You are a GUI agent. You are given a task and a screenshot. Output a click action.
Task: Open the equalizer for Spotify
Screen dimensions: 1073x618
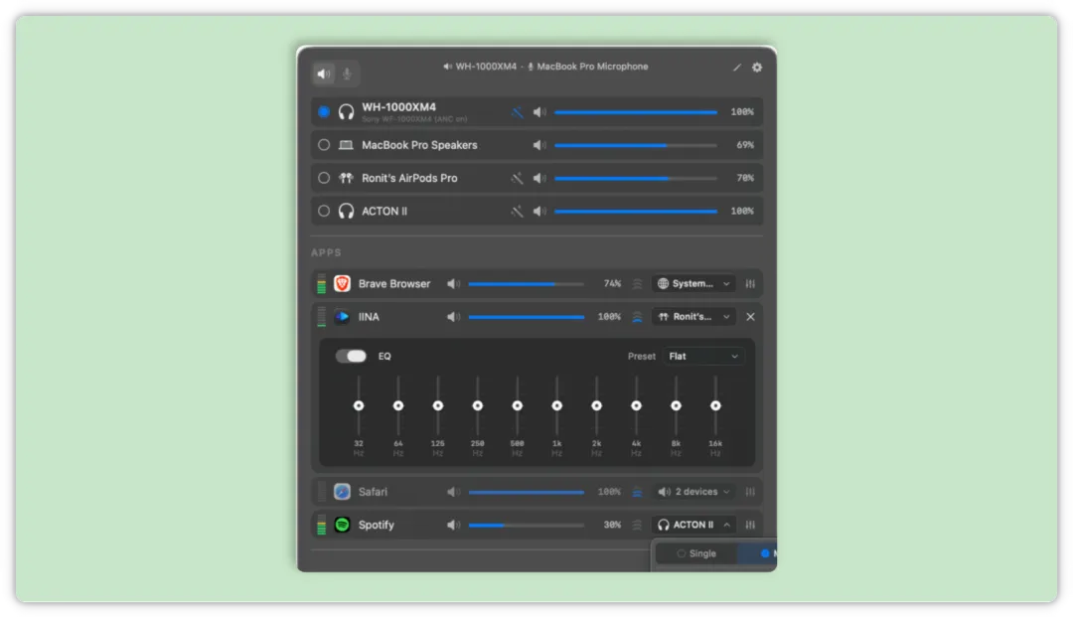[x=750, y=525]
